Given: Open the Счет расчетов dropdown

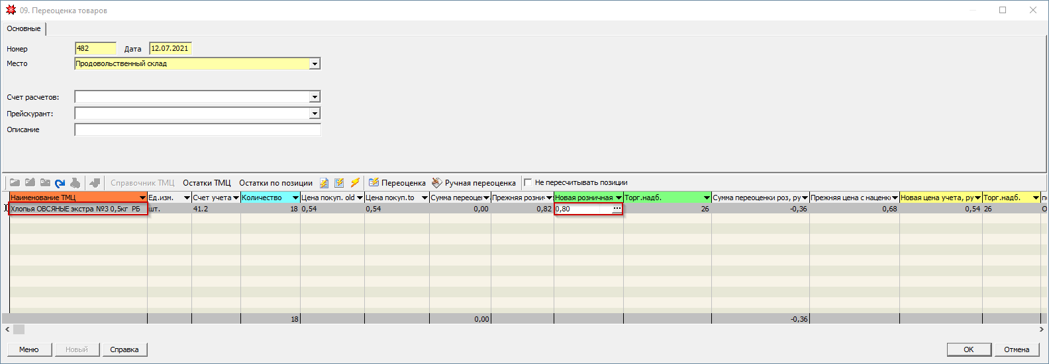Looking at the screenshot, I should 315,97.
